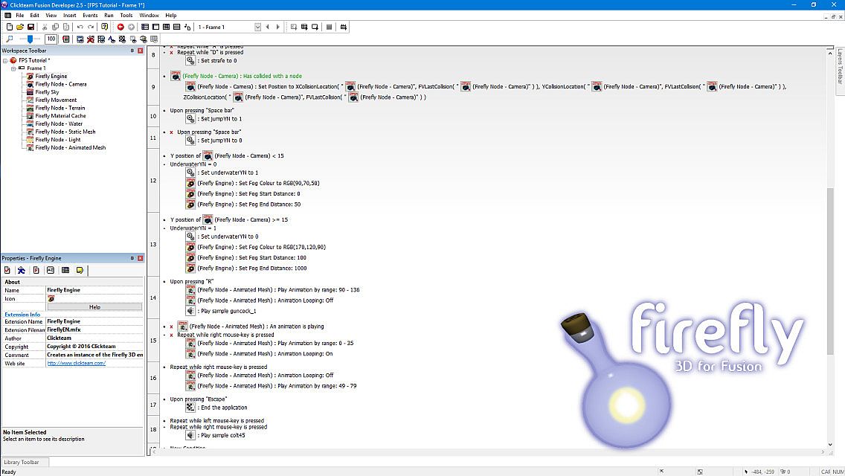The width and height of the screenshot is (845, 476).
Task: Open the Help contents icon
Action: pyautogui.click(x=105, y=27)
